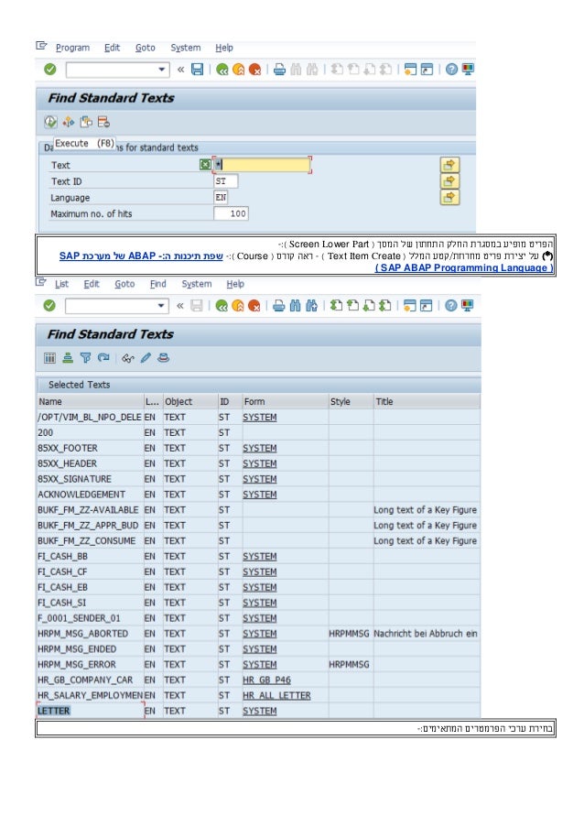This screenshot has height=827, width=584.
Task: Click the HR_GB_P46 form link
Action: 266,680
